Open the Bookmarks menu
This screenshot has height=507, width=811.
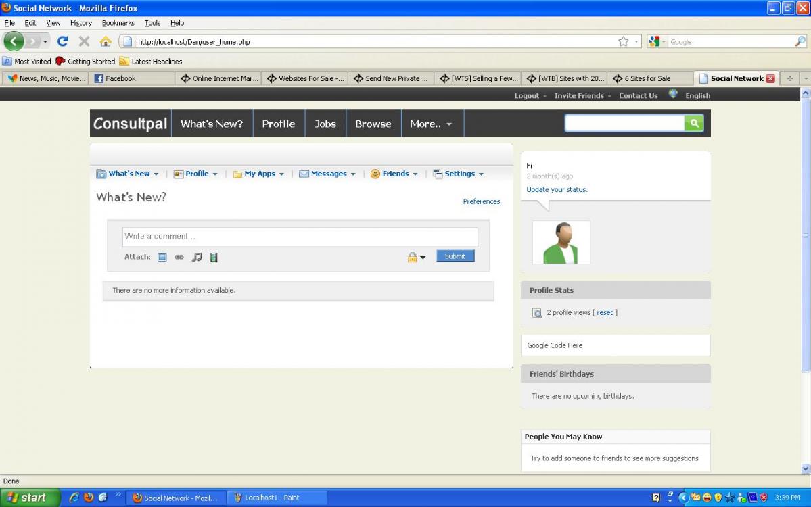[118, 23]
